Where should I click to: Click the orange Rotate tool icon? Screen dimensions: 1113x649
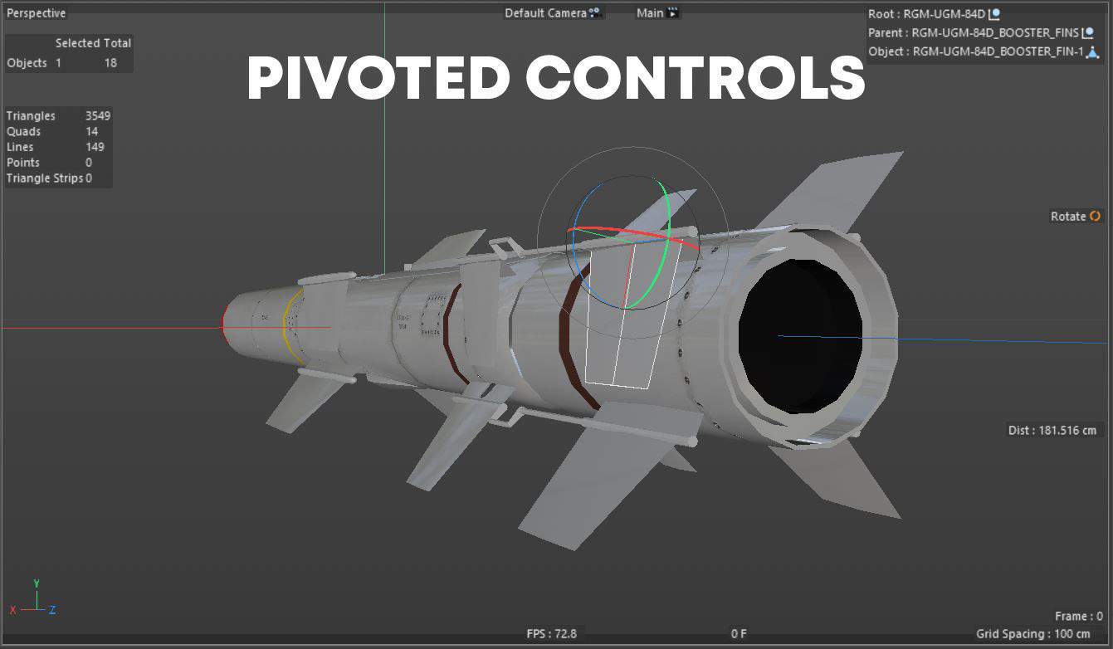coord(1095,216)
